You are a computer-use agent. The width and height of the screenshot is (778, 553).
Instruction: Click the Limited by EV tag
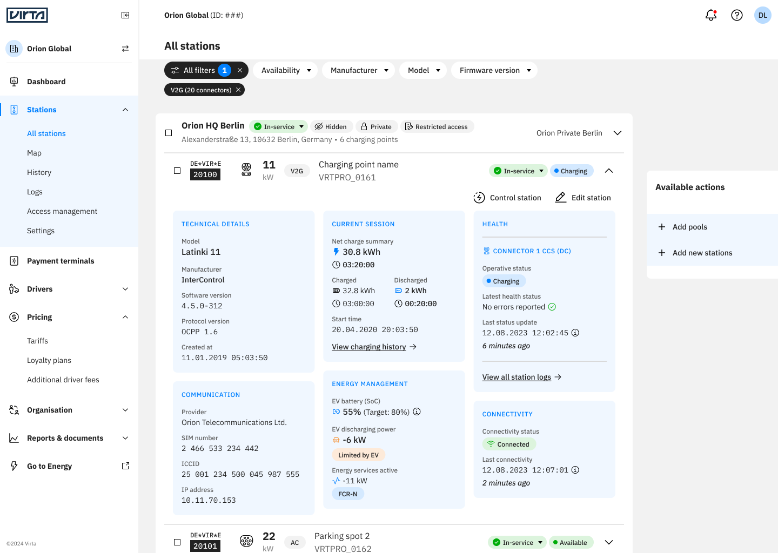click(x=358, y=455)
